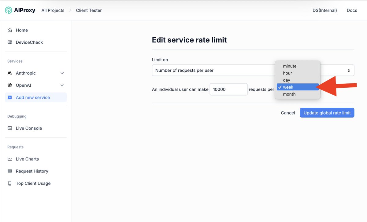The image size is (367, 222).
Task: Open Anthropic service in sidebar
Action: [x=36, y=73]
